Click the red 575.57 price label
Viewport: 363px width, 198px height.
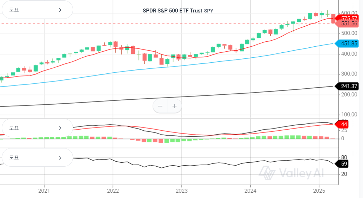pyautogui.click(x=347, y=18)
